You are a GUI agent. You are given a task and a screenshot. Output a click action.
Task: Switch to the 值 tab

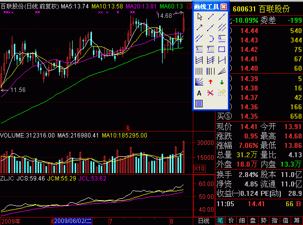(x=286, y=221)
